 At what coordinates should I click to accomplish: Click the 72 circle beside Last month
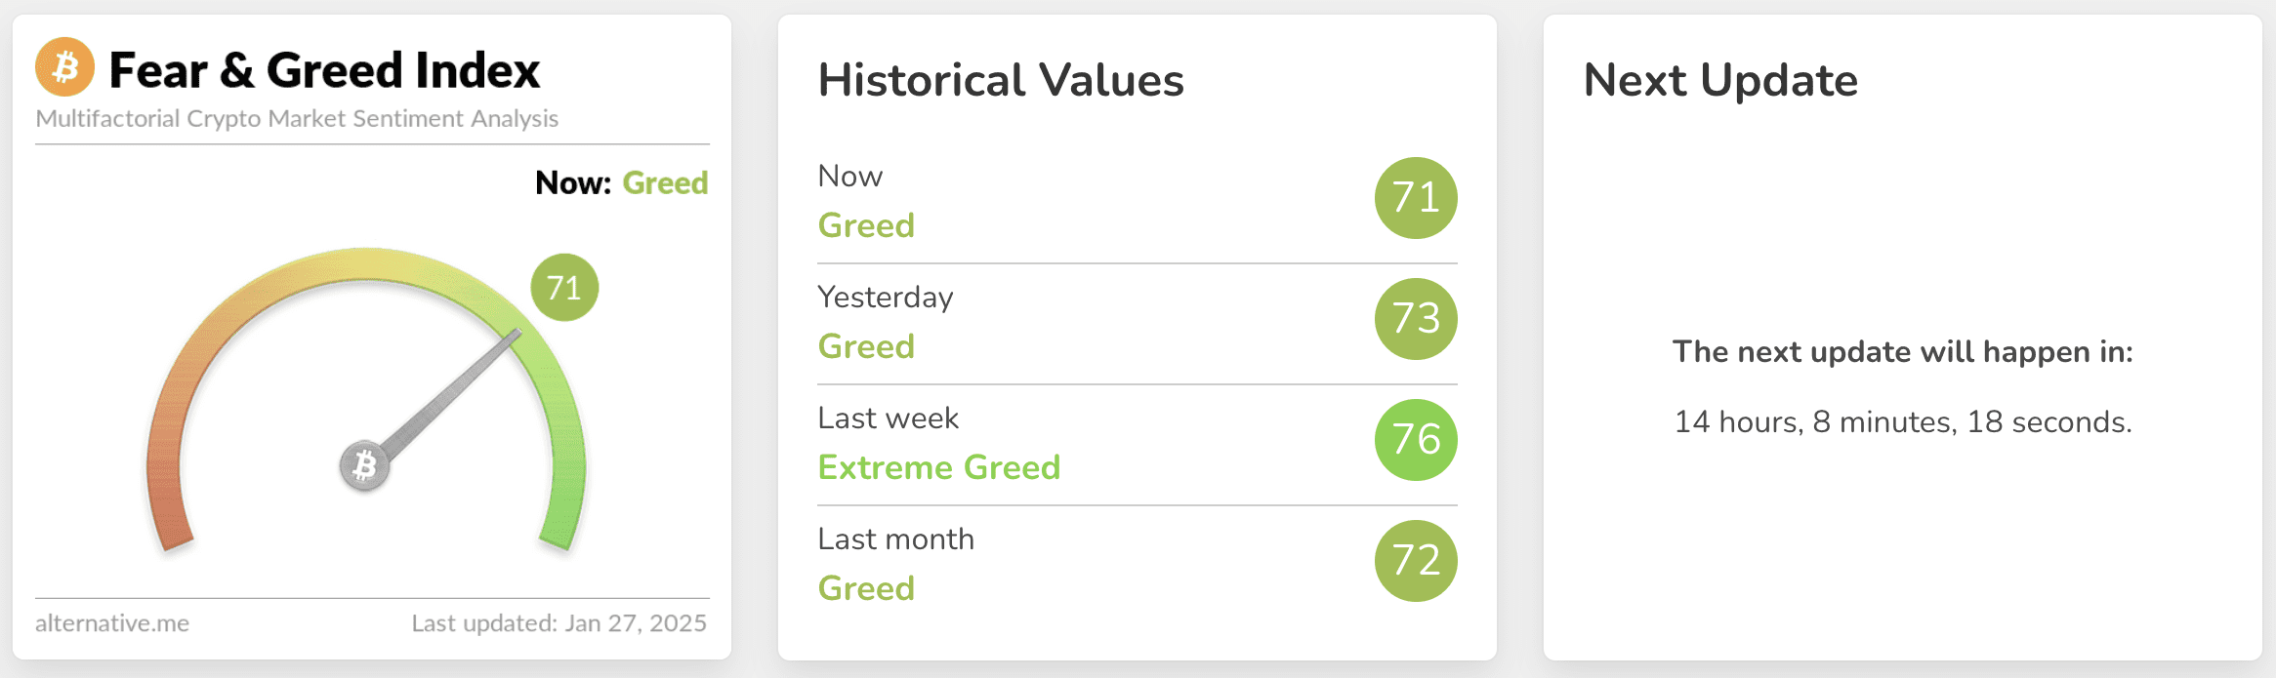pyautogui.click(x=1416, y=561)
